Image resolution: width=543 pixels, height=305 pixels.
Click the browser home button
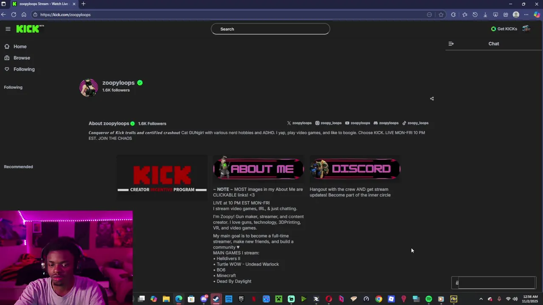click(24, 14)
